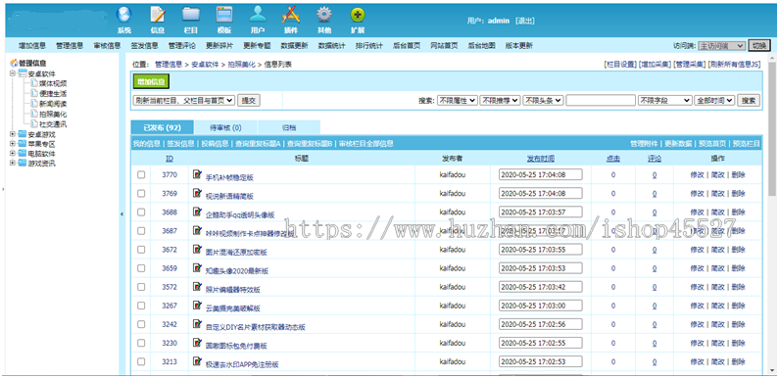Open the 栏目设置 link

619,65
